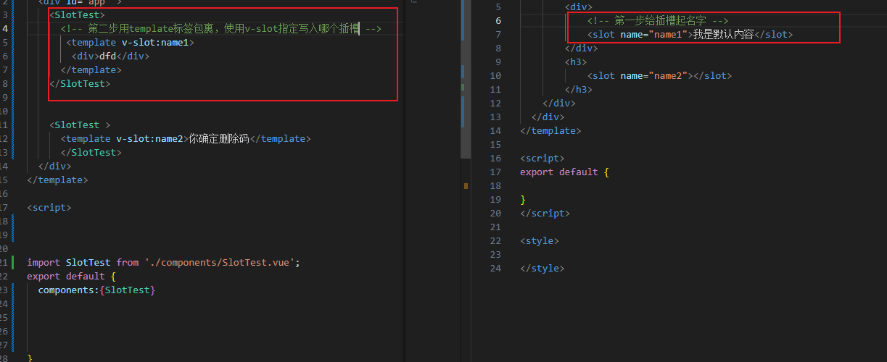Click the opening <SlotTest> tag above the comment
Screen dimensions: 887x362
[x=77, y=14]
